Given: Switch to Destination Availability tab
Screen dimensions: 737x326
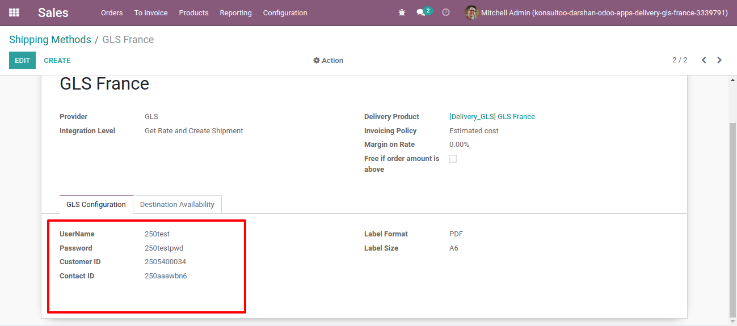Looking at the screenshot, I should 177,204.
